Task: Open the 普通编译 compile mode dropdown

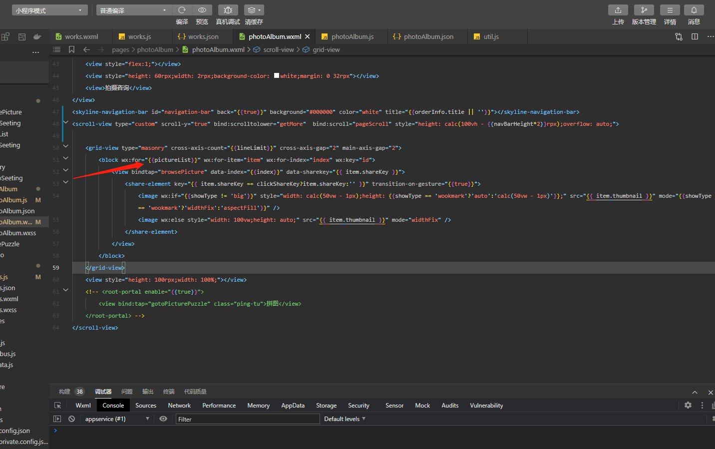Action: (134, 10)
